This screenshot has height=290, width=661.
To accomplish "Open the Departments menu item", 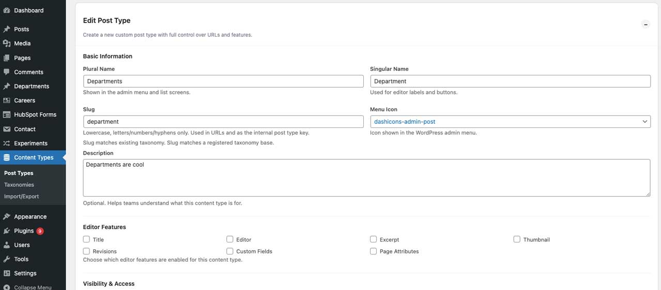I will pyautogui.click(x=33, y=86).
